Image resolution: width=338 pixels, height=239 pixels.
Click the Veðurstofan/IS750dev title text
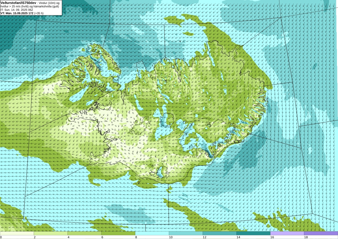(x=18, y=3)
